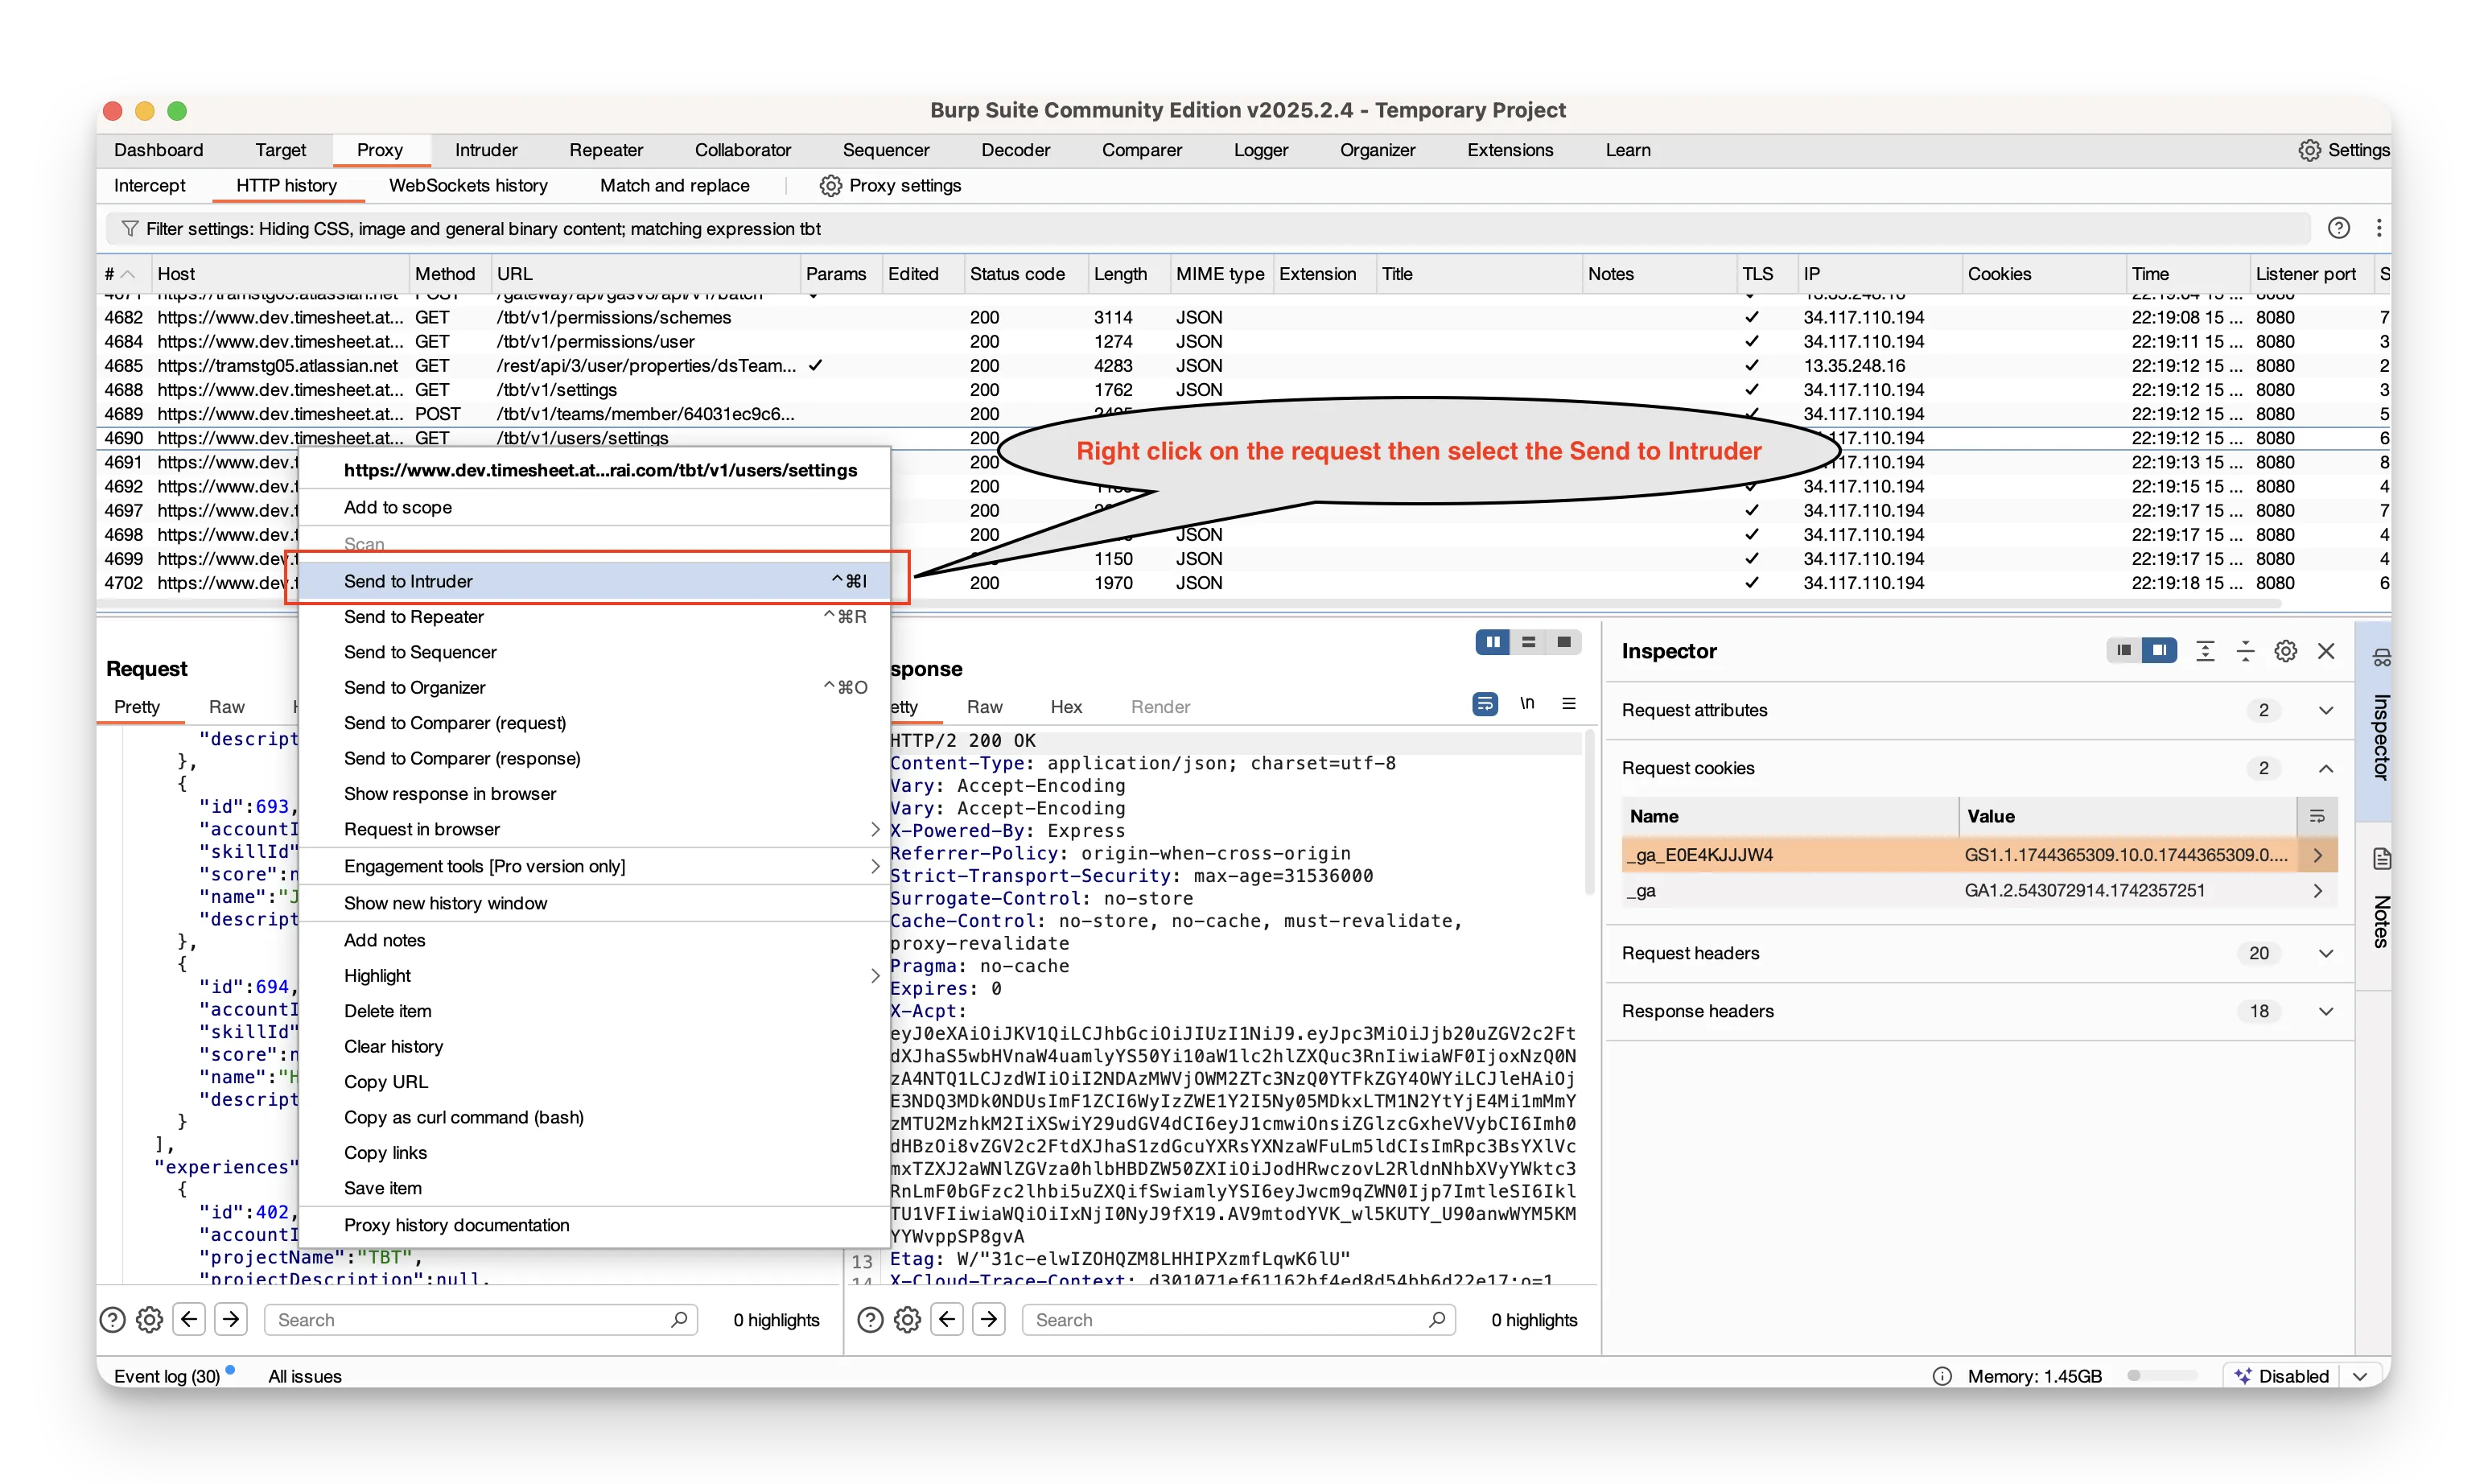This screenshot has width=2488, height=1484.
Task: Go to next response search match
Action: (x=989, y=1319)
